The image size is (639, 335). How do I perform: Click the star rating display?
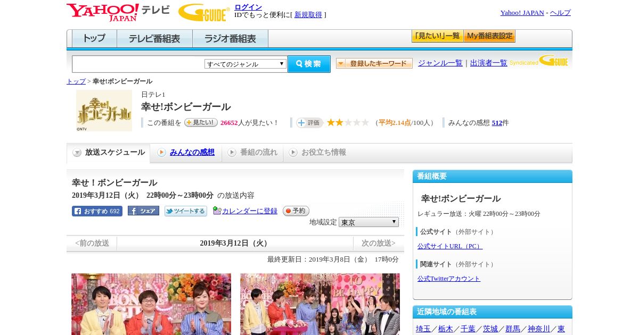click(348, 122)
